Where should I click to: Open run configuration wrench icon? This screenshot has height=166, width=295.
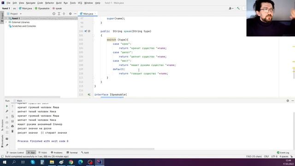point(7,111)
